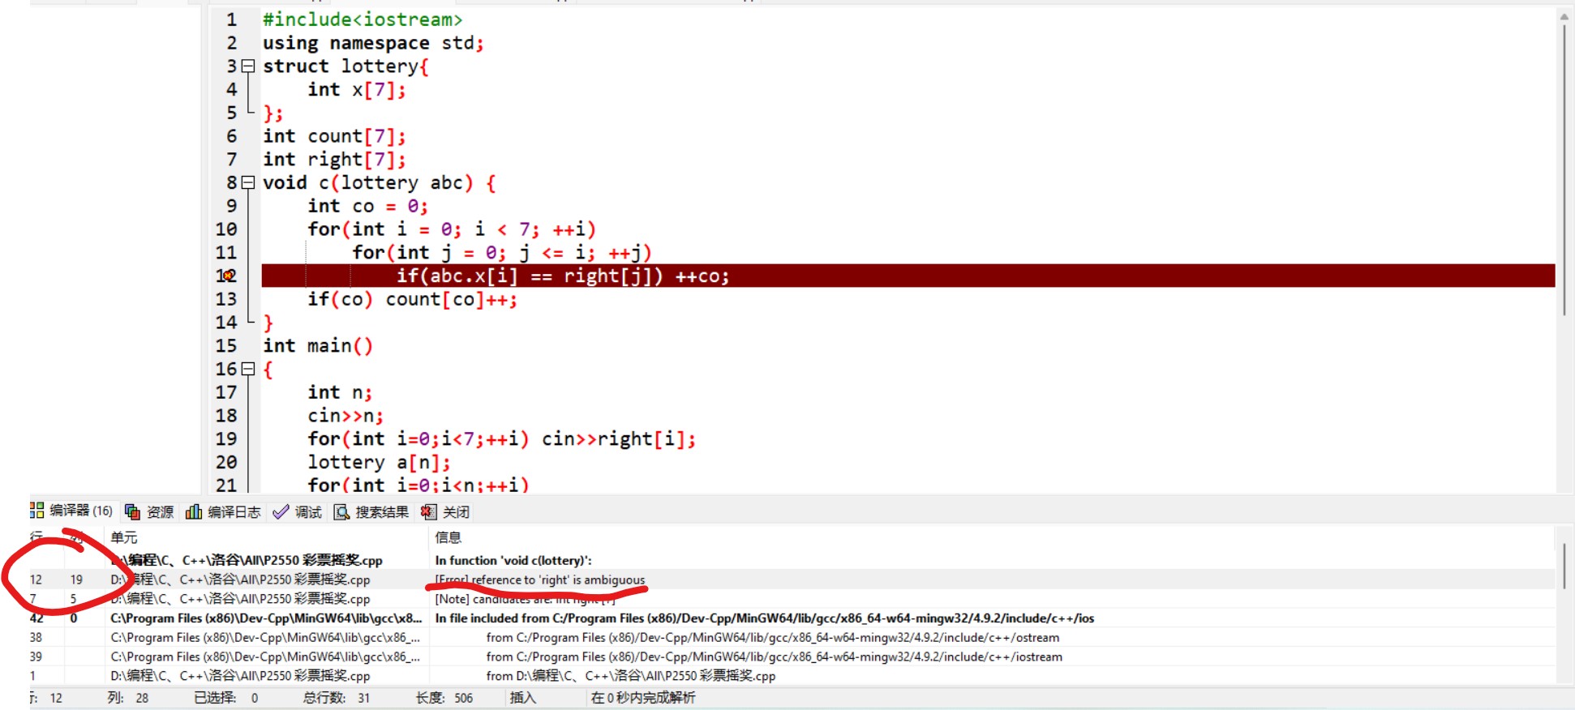Screen dimensions: 1575x710
Task: Select the 'In file included from' ios row
Action: pyautogui.click(x=792, y=618)
